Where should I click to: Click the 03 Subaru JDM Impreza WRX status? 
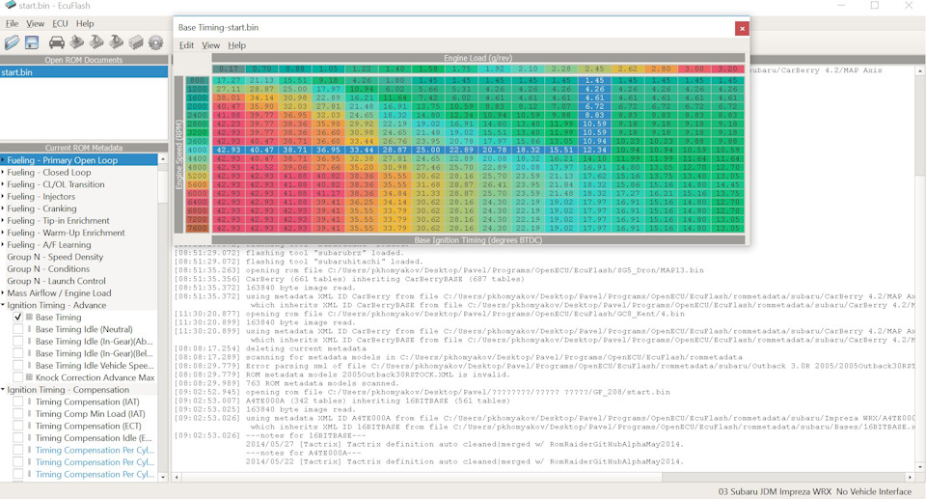[775, 491]
